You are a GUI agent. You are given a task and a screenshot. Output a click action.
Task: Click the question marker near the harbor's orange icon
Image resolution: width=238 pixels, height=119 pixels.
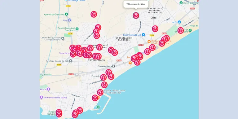(x=95, y=98)
